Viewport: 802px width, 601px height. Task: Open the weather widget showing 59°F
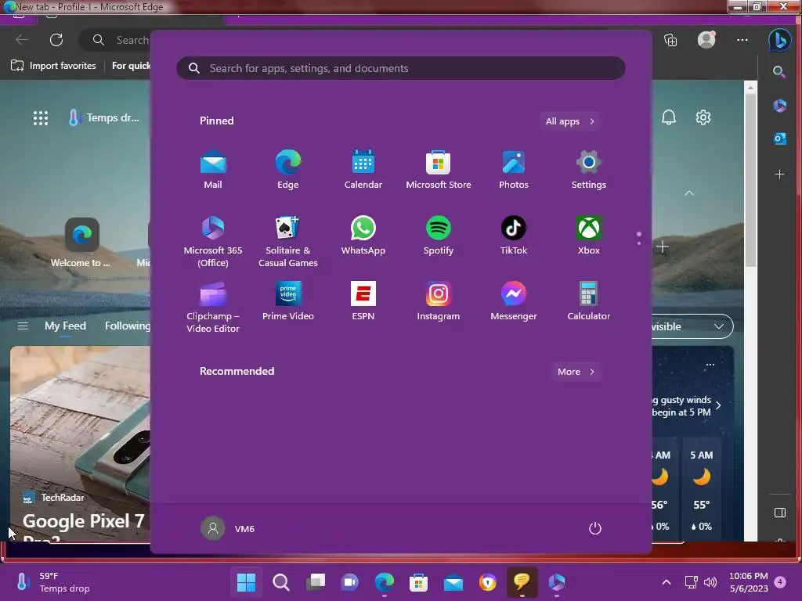pos(52,581)
